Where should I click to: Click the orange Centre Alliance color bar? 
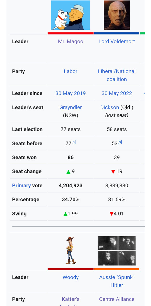click(117, 269)
